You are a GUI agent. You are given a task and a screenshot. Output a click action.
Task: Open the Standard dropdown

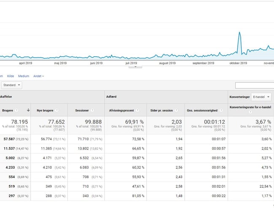coord(11,85)
